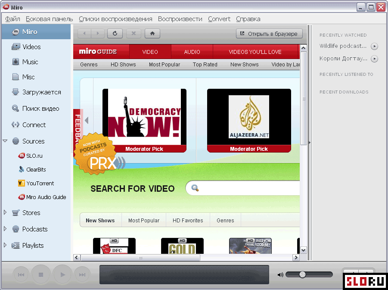Open the Misc files icon
This screenshot has height=290, width=388.
16,77
